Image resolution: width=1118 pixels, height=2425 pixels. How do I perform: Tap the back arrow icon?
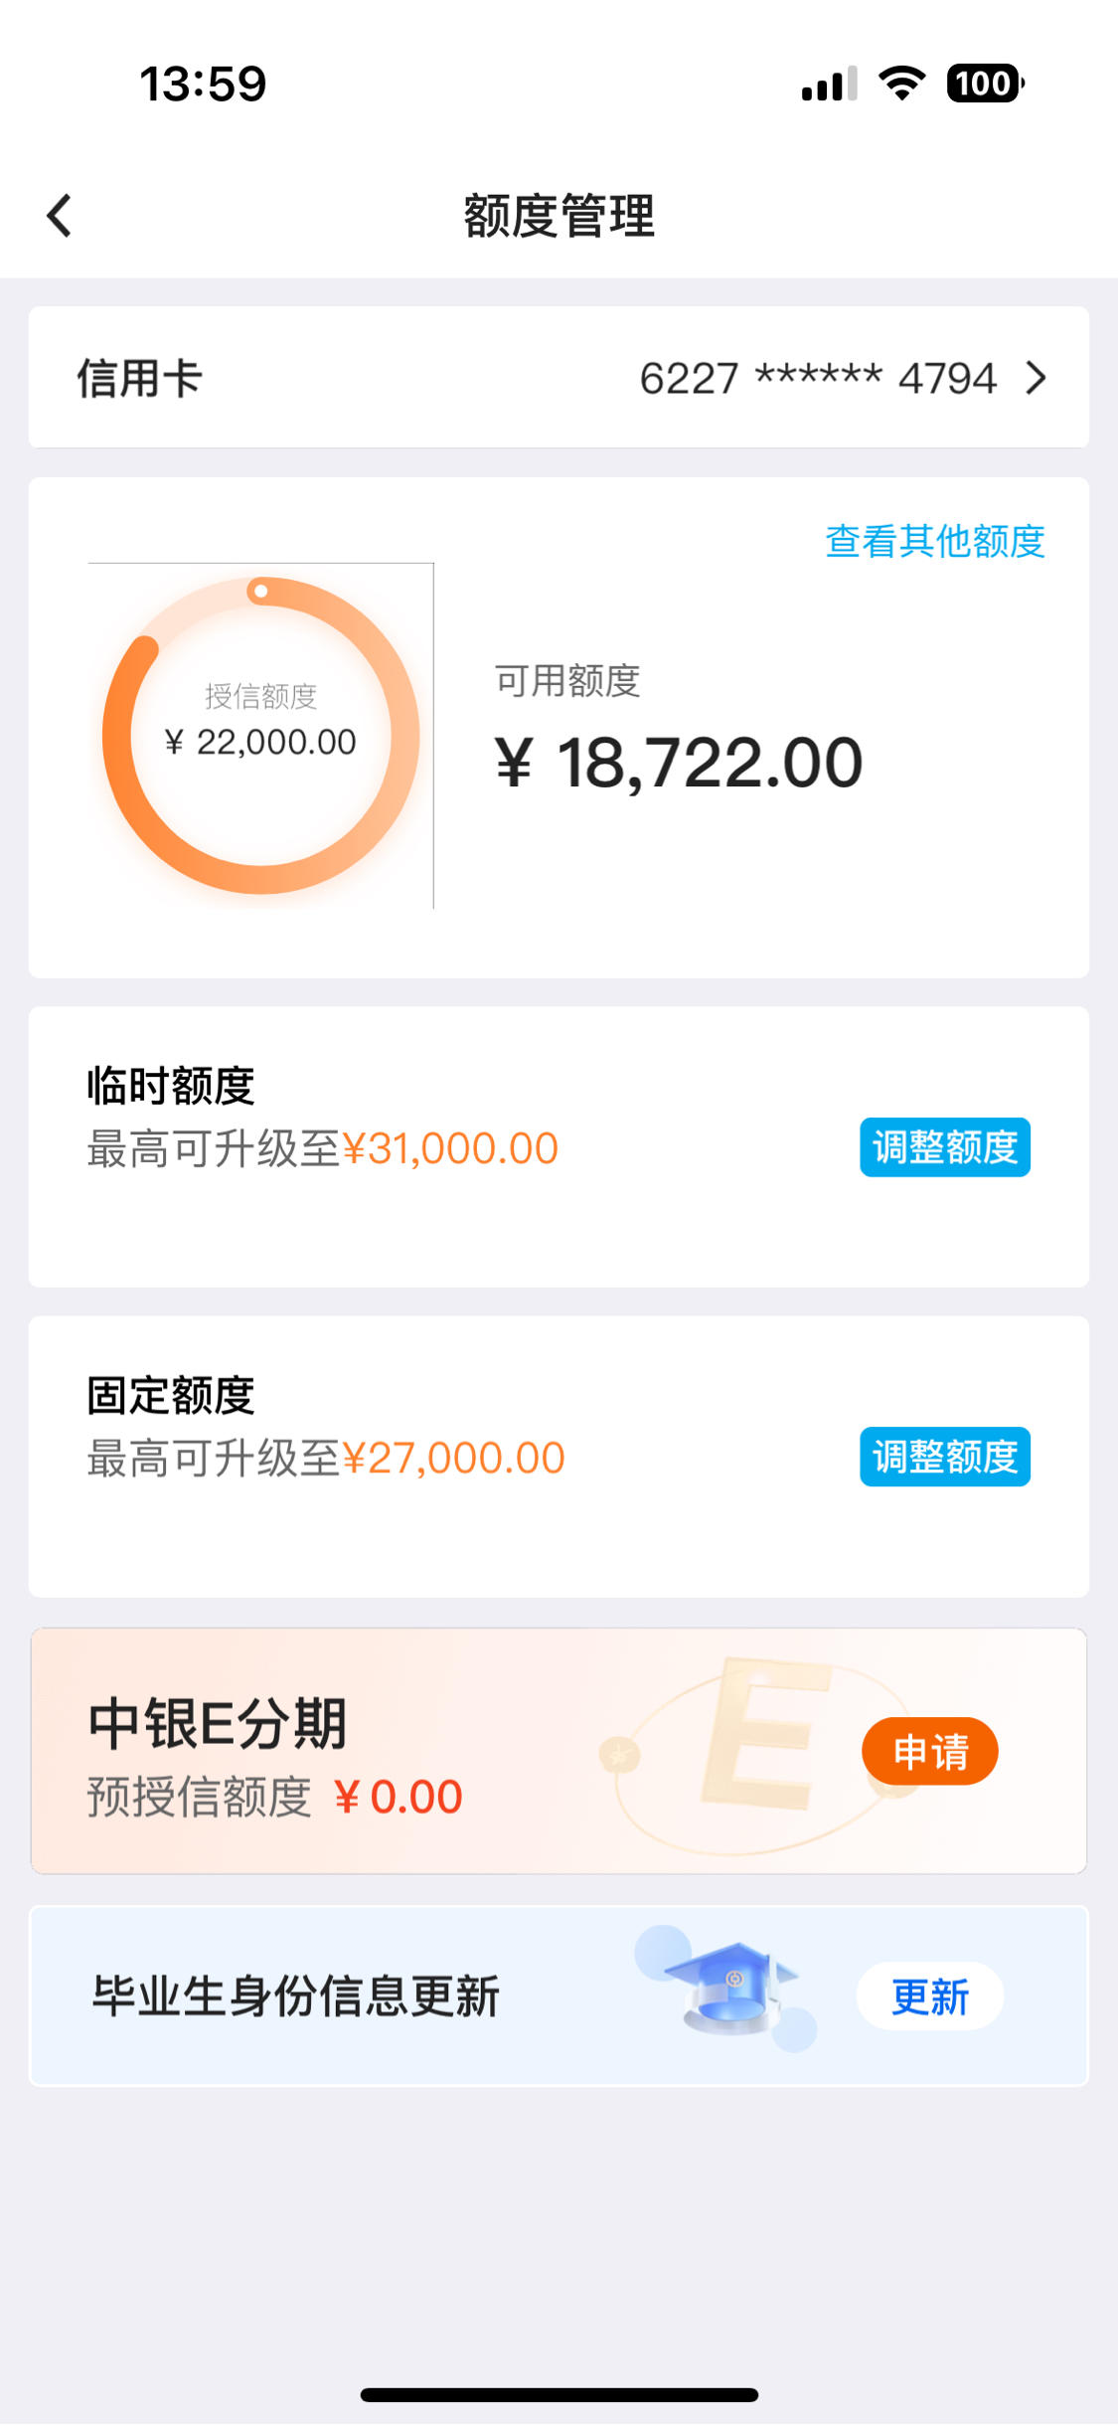pyautogui.click(x=60, y=216)
